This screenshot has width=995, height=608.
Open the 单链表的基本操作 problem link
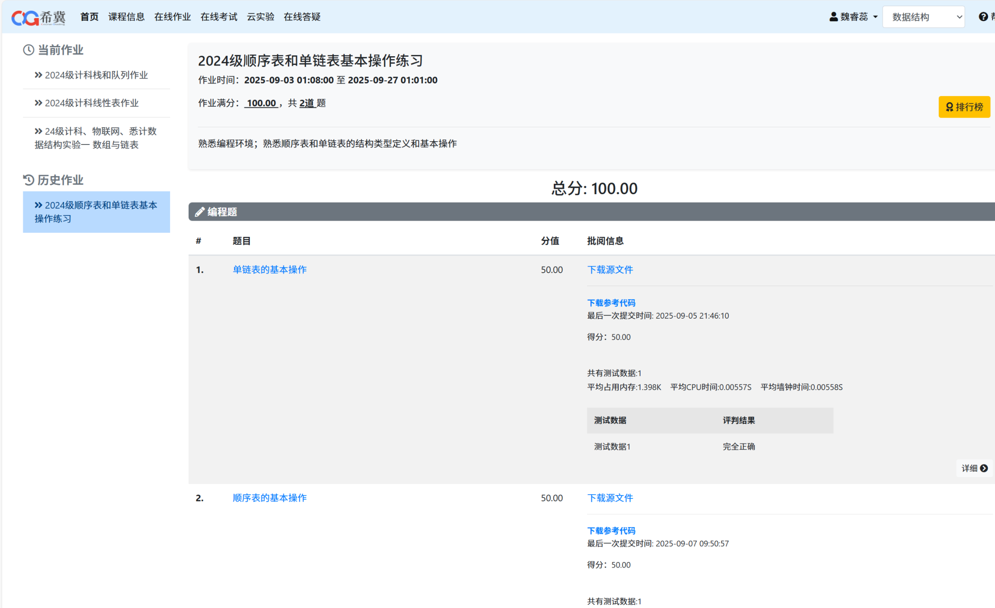[269, 270]
